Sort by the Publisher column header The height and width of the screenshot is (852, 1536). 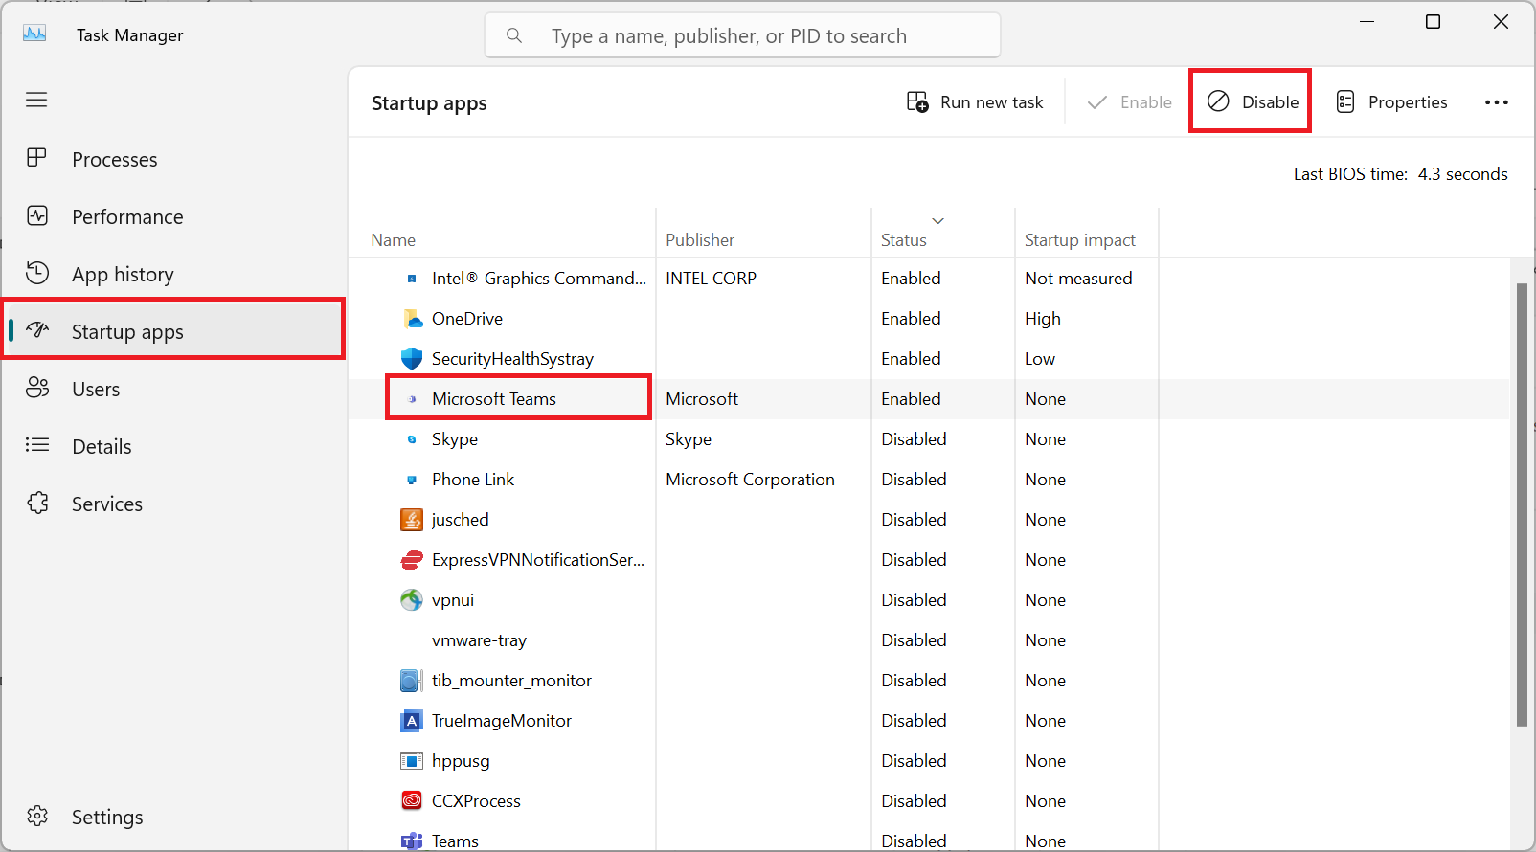click(x=700, y=240)
